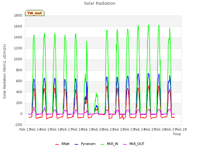200x150 pixels.
Task: Click the blue Pyranom legend swatch
Action: (76, 144)
